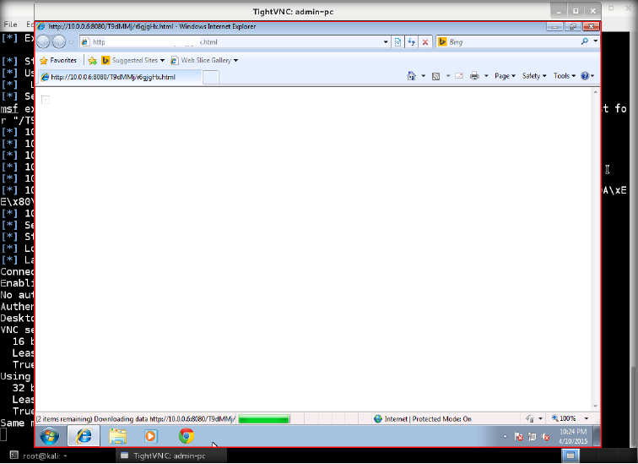Open the 100% zoom level control
638x464 pixels.
tap(564, 418)
